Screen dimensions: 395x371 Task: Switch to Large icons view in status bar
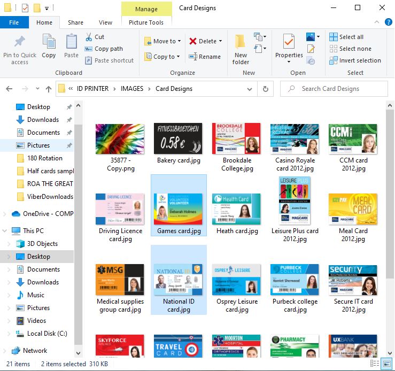[x=386, y=364]
